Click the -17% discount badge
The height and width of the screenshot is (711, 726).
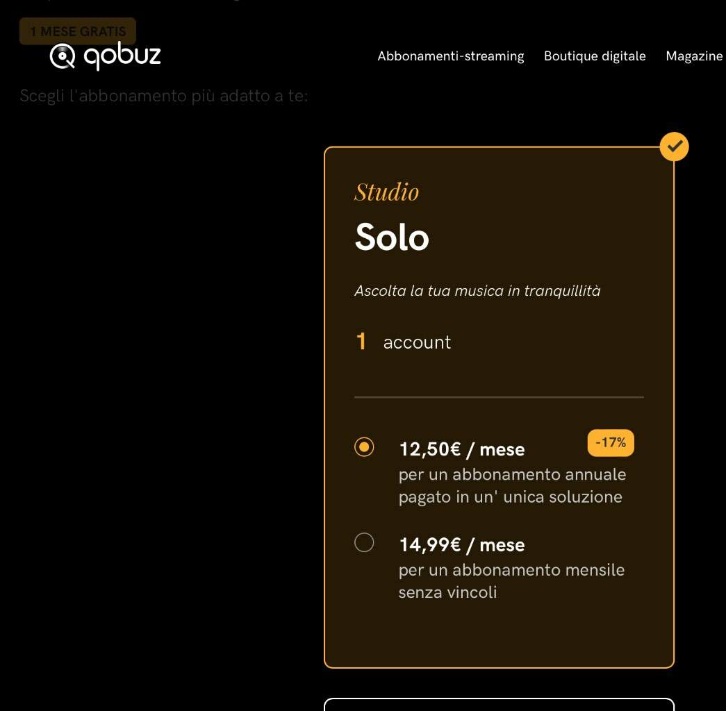click(x=610, y=443)
